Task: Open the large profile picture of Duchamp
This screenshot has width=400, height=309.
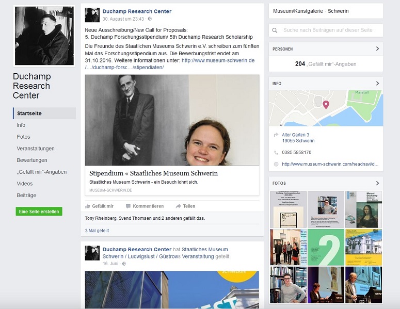Action: [x=44, y=36]
